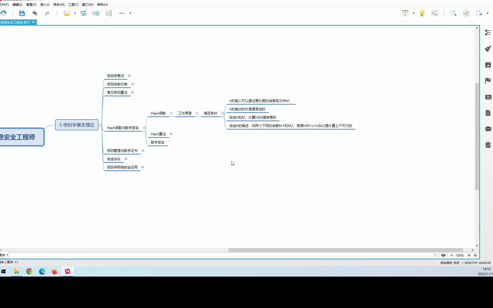Screen dimensions: 493x308
Task: Toggle the eye visibility icon in status bar
Action: [x=443, y=255]
